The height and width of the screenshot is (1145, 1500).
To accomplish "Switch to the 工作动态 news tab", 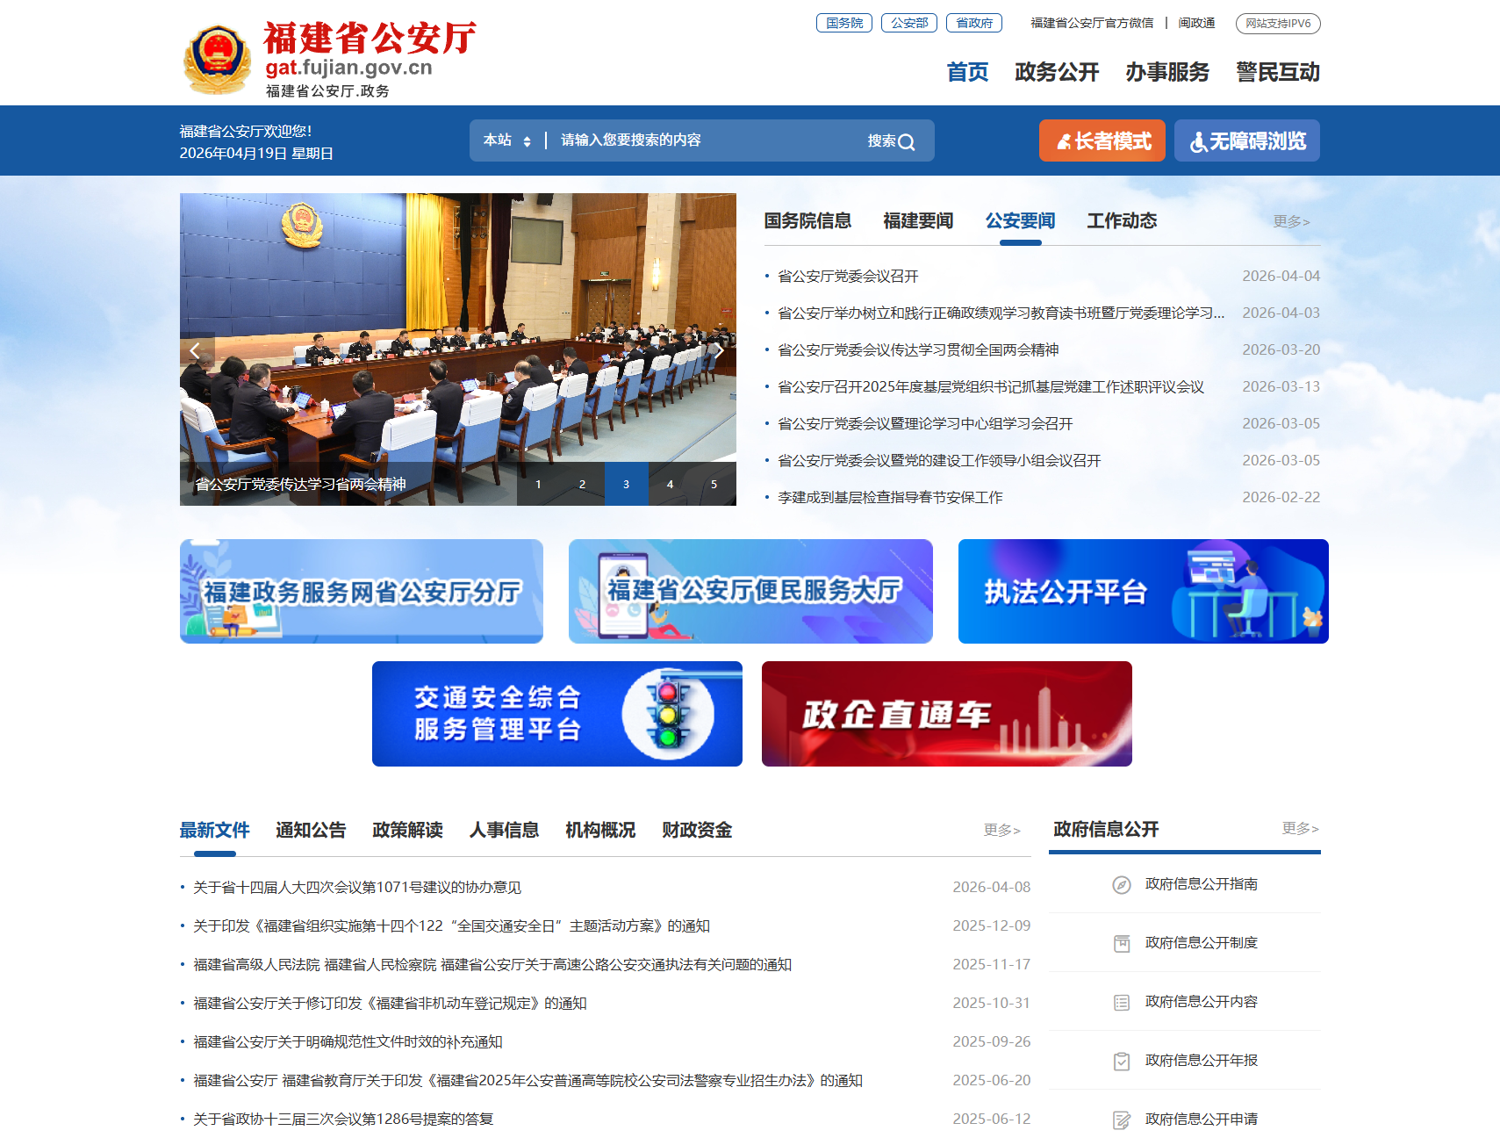I will [1123, 221].
